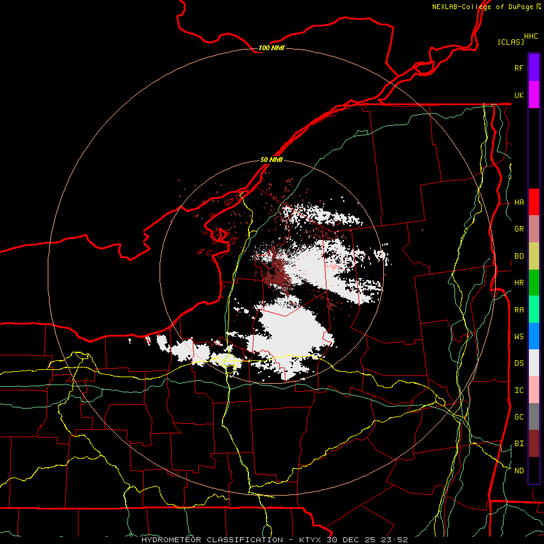The image size is (544, 544).
Task: Click the 50 NMI range ring label
Action: coord(271,160)
